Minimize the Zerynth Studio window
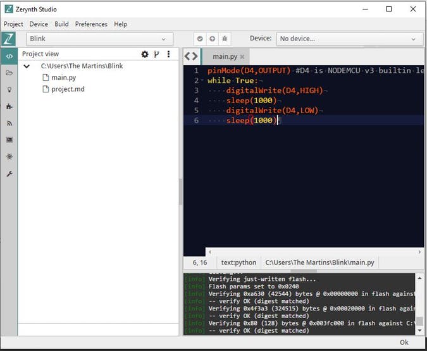Image resolution: width=427 pixels, height=351 pixels. (x=365, y=9)
